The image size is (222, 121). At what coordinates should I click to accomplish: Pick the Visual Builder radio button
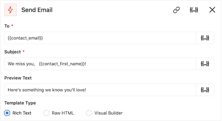tap(89, 113)
